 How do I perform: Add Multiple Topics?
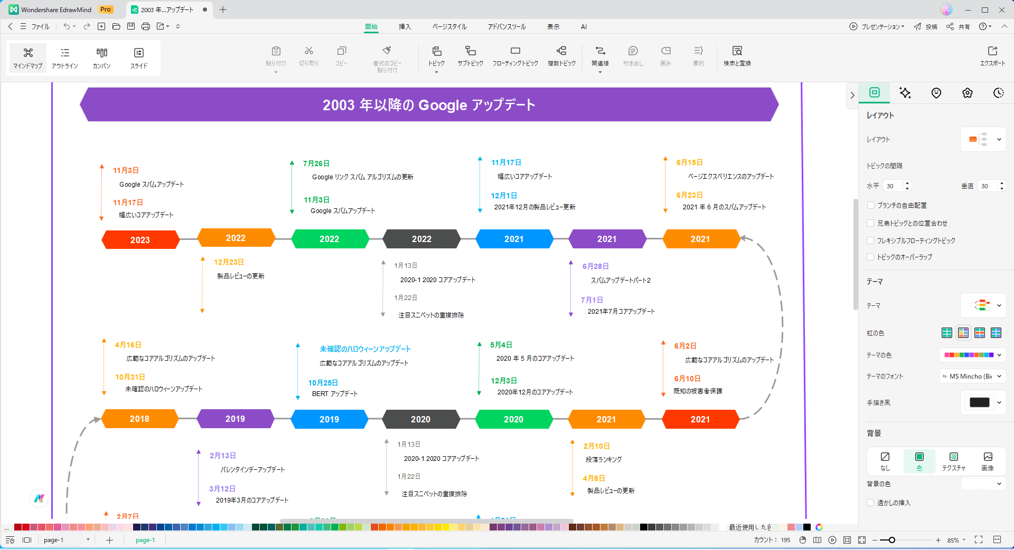(x=561, y=56)
